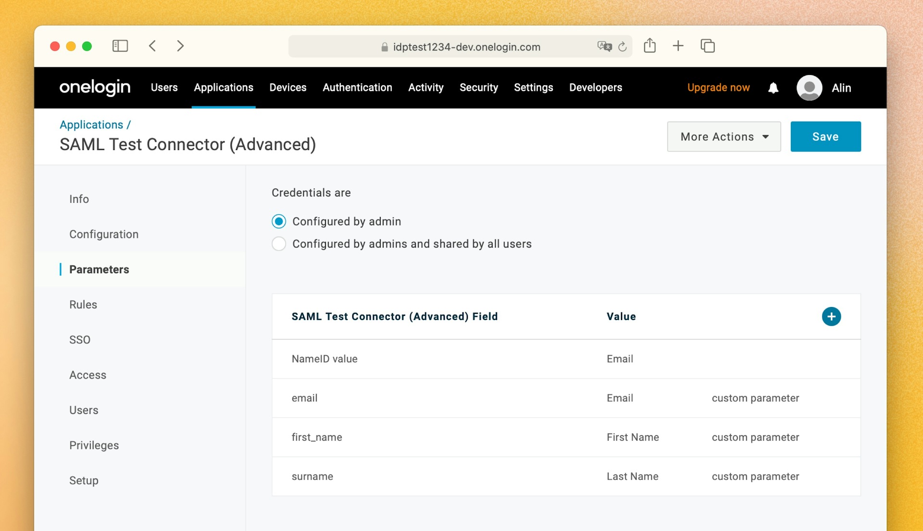Show browser tab overview icon
This screenshot has height=531, width=923.
point(708,46)
